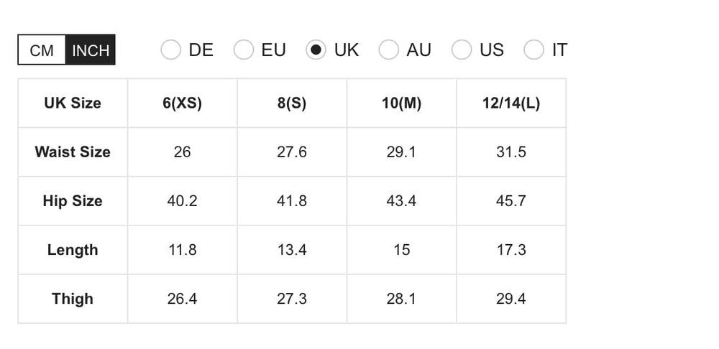The width and height of the screenshot is (719, 349).
Task: Switch measurement units to CM
Action: coord(42,50)
